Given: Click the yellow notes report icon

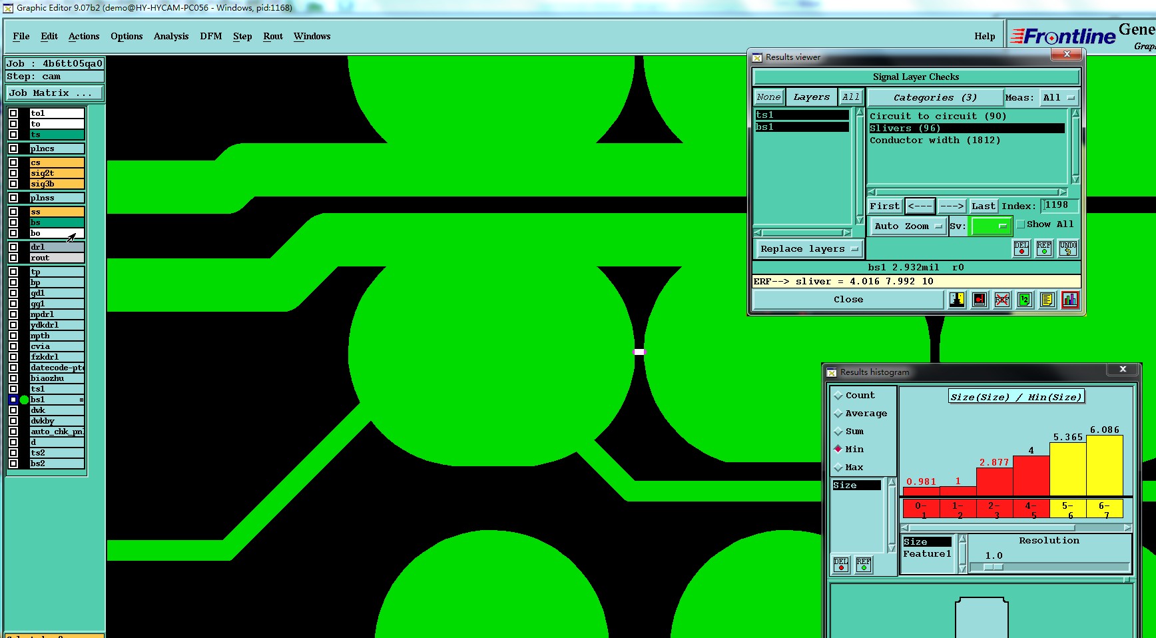Looking at the screenshot, I should (1047, 300).
